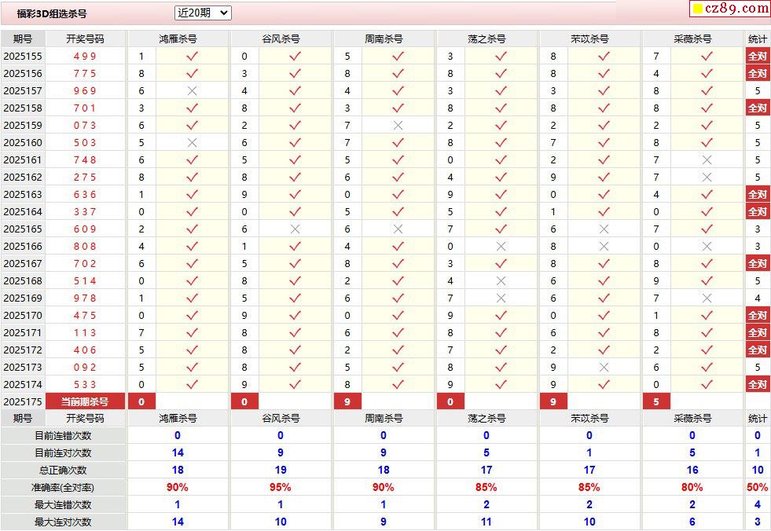Click the 全对 badge in row 2025158

(757, 108)
